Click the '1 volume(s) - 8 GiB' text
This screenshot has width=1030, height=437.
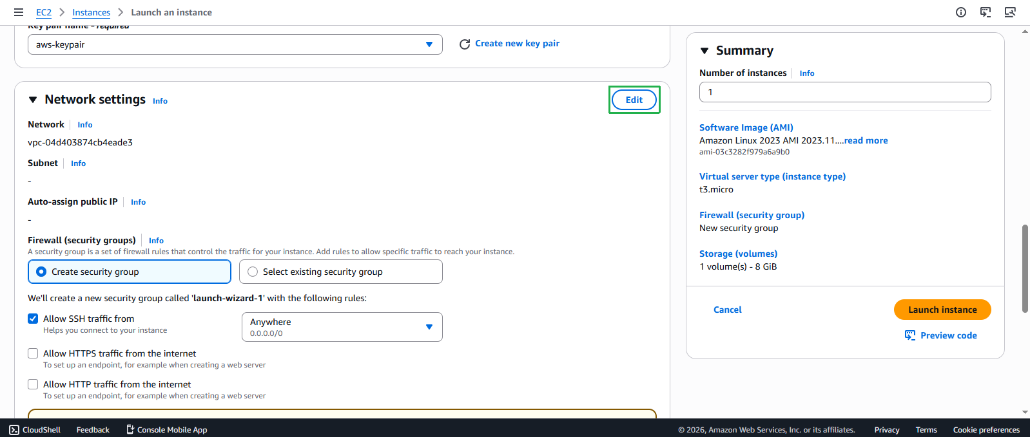pyautogui.click(x=738, y=266)
